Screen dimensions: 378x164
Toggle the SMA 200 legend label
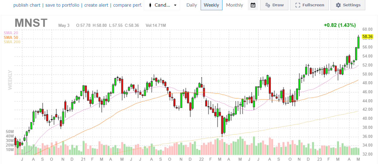[12, 42]
